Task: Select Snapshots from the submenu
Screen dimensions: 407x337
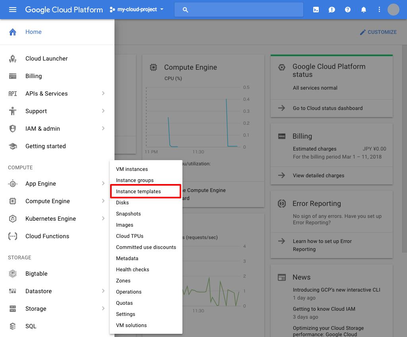Action: tap(146, 214)
